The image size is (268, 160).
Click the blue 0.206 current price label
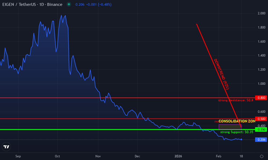point(260,139)
